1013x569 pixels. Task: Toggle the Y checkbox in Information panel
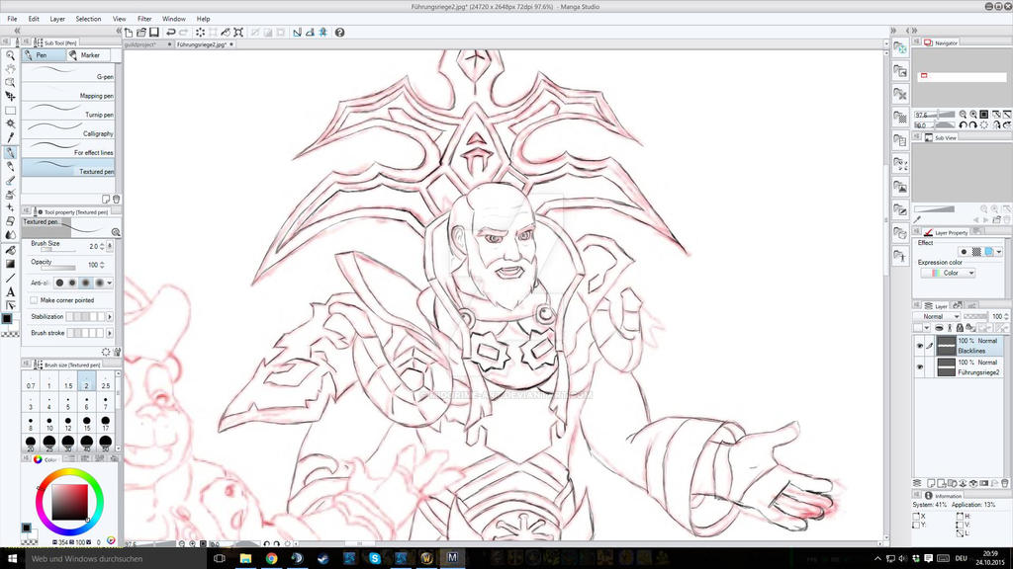click(x=916, y=525)
